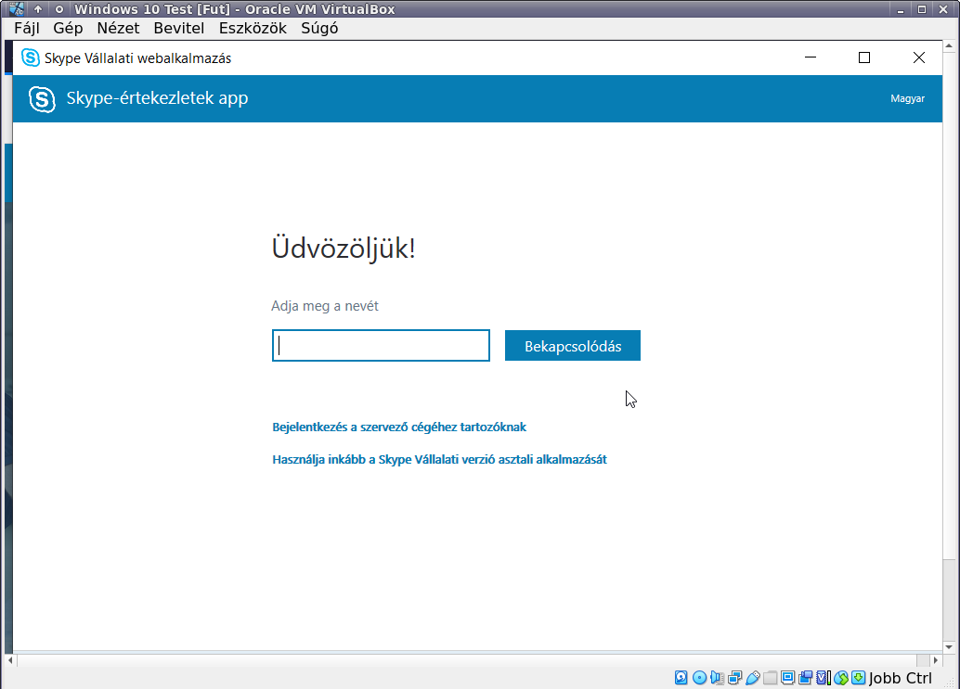This screenshot has width=960, height=689.
Task: Click the video capture status icon
Action: pyautogui.click(x=806, y=677)
